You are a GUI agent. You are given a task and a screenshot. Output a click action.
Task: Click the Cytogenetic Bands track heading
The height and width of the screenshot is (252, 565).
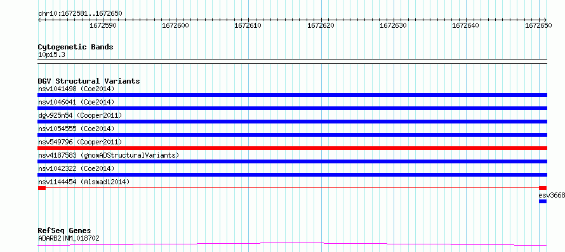pos(76,47)
